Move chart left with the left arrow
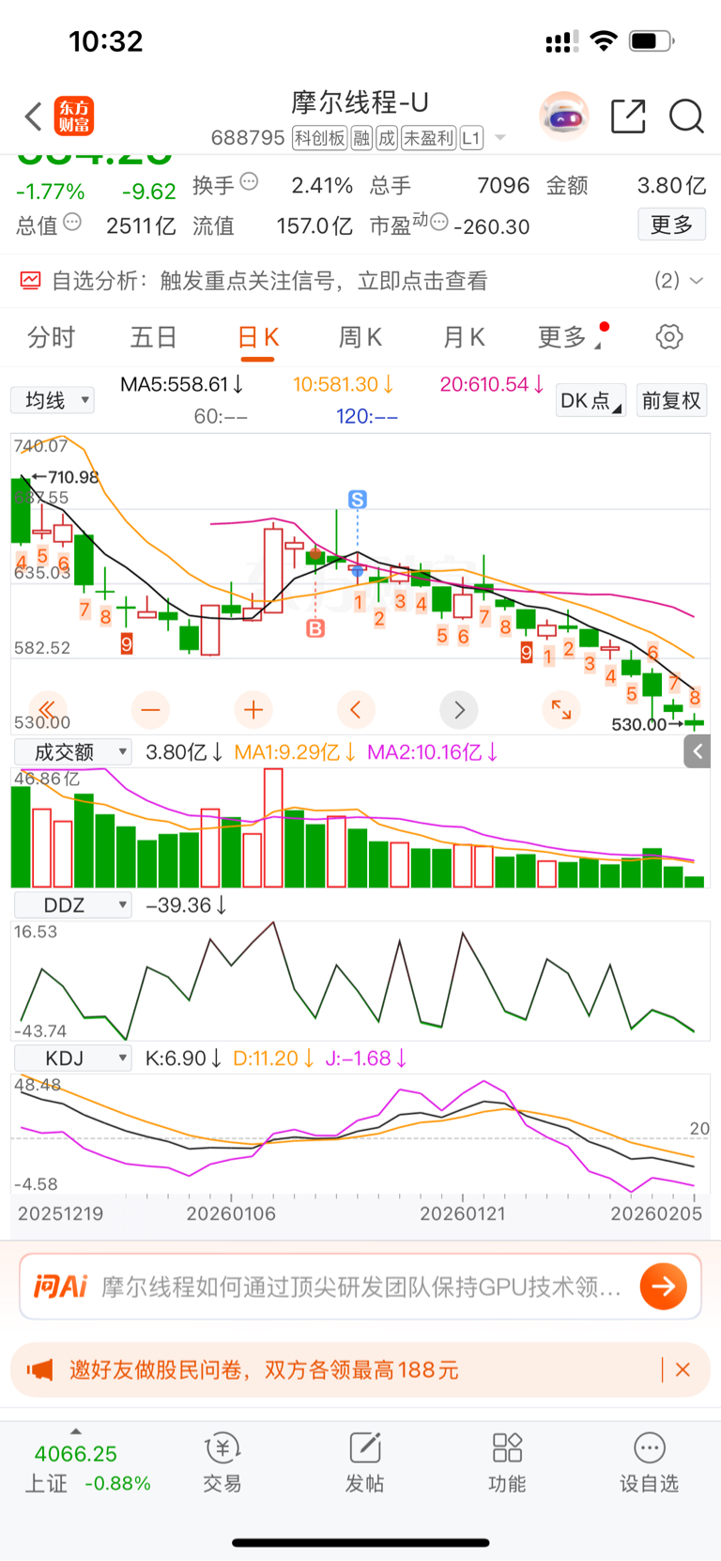The width and height of the screenshot is (721, 1561). (x=356, y=709)
